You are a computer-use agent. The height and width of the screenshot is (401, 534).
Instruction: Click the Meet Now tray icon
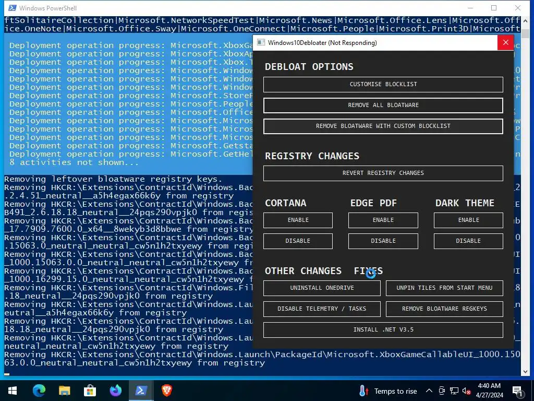coord(442,391)
